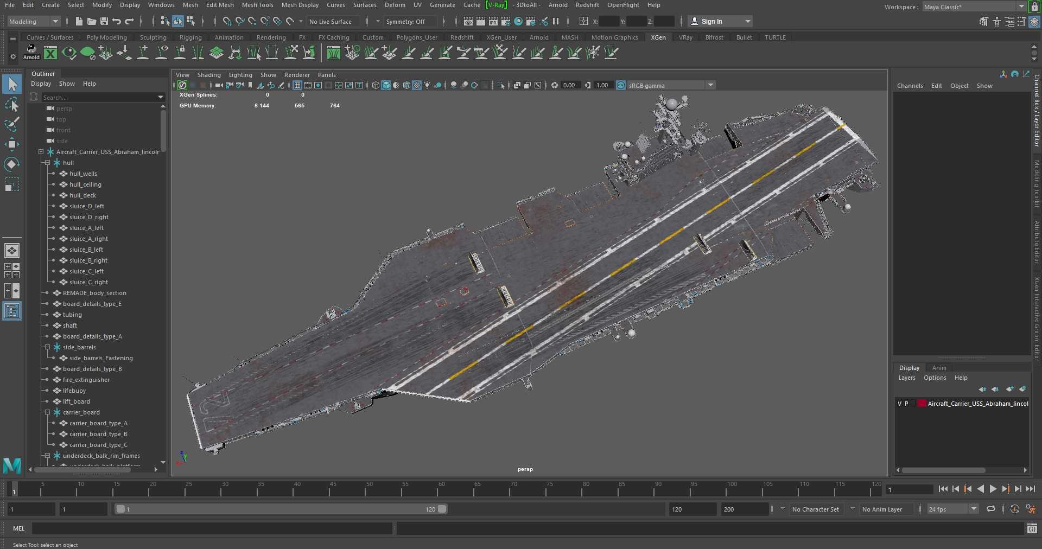The image size is (1042, 549).
Task: Activate the Move tool in toolbox
Action: pos(12,144)
